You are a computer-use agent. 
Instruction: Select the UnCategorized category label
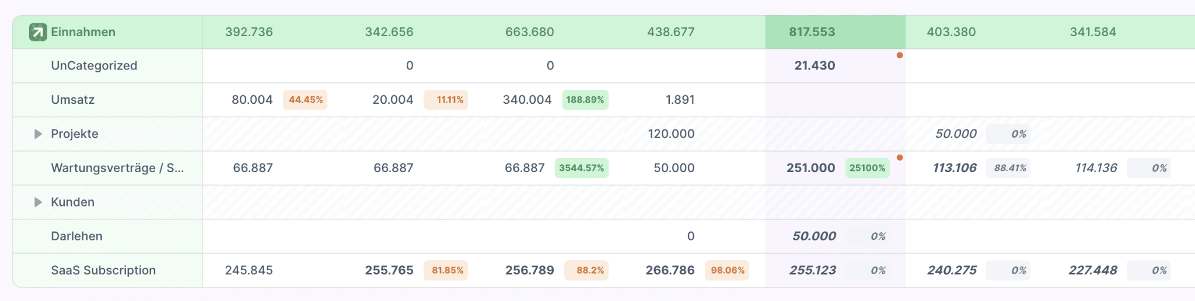click(94, 66)
